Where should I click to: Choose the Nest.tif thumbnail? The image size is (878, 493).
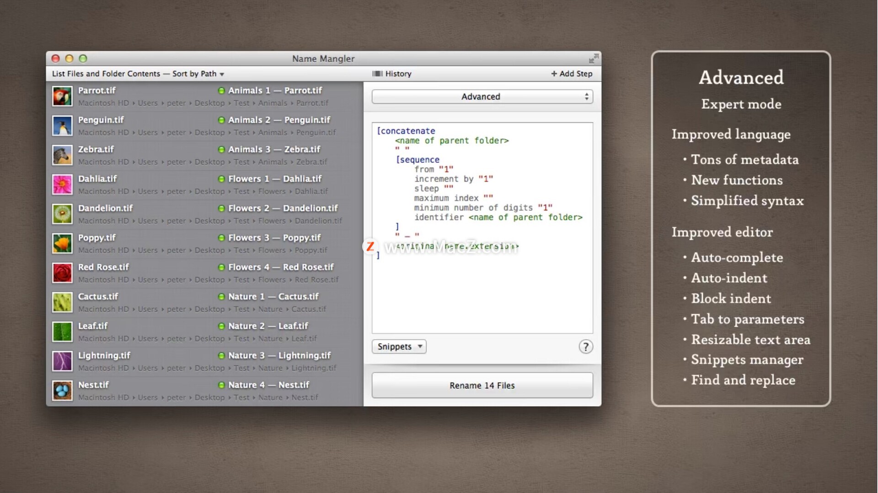coord(62,391)
